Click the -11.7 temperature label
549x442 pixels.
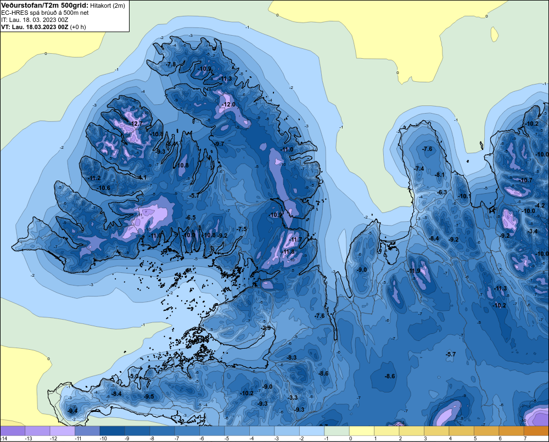point(295,239)
